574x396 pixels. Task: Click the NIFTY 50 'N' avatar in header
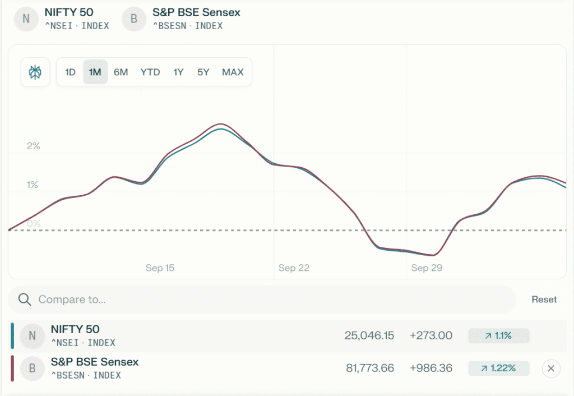[x=26, y=19]
